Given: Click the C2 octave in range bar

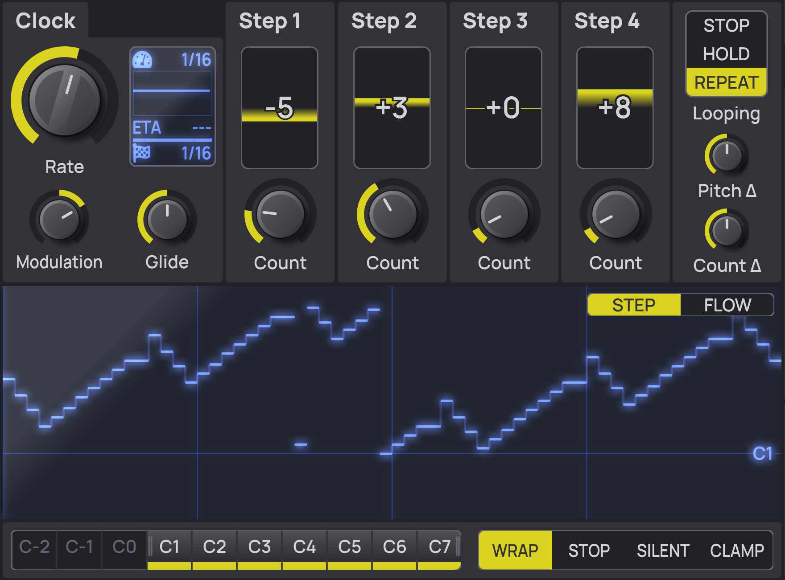Looking at the screenshot, I should pyautogui.click(x=215, y=550).
